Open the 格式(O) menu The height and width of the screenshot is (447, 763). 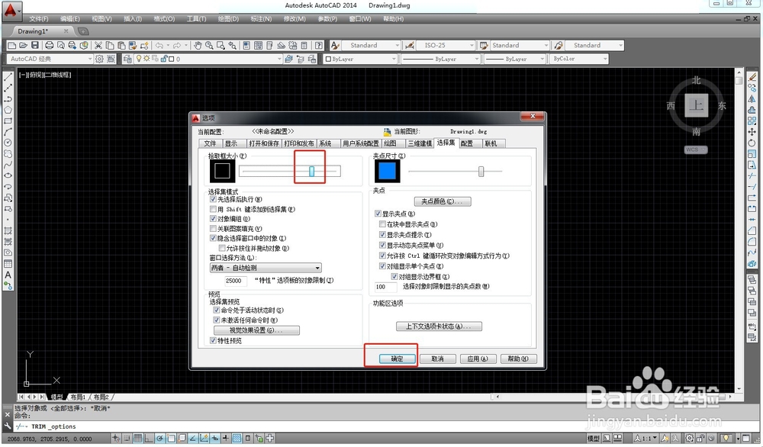164,19
